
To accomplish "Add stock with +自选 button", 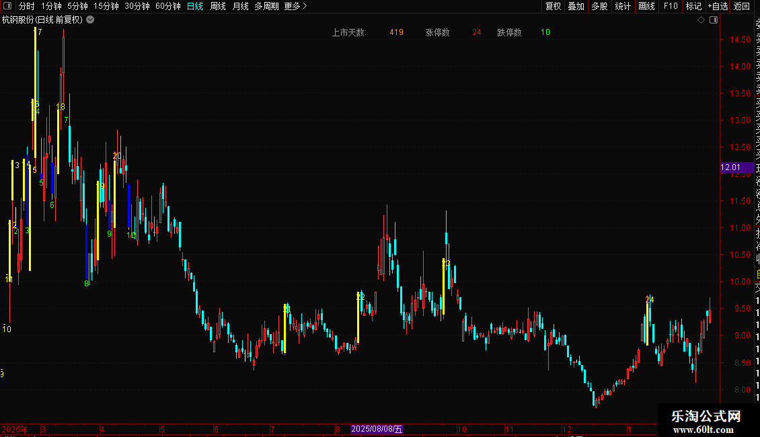I will [x=718, y=6].
